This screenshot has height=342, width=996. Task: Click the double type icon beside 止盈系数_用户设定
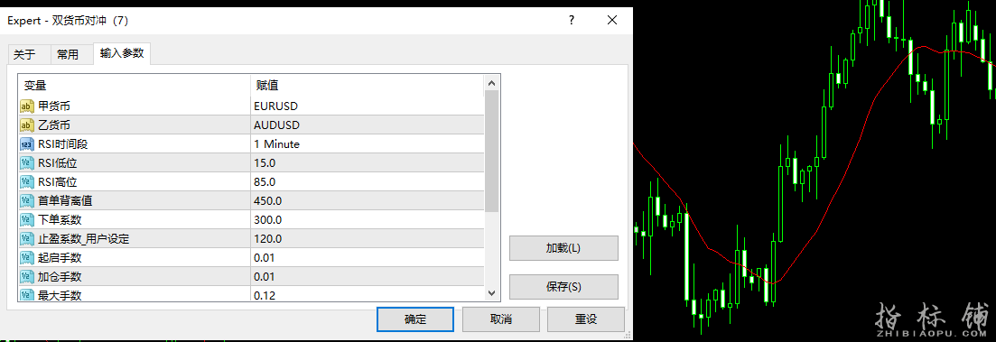pos(27,239)
